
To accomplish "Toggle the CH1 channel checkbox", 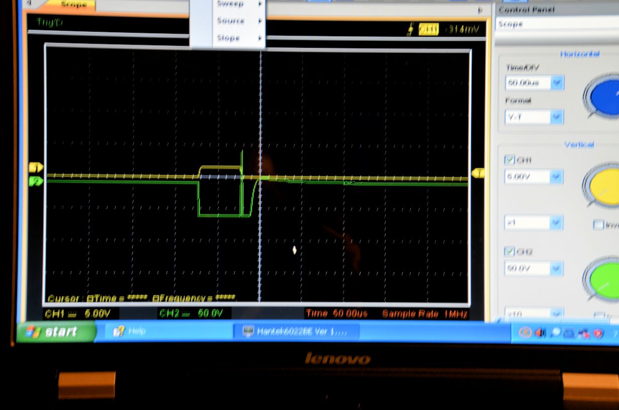I will click(510, 160).
